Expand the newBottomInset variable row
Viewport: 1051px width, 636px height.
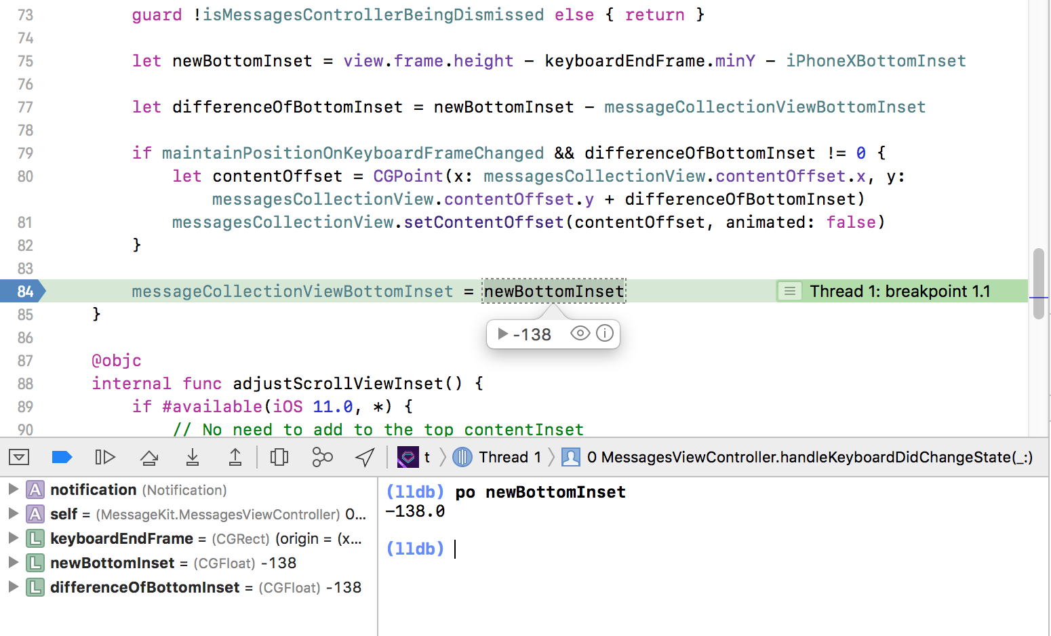[13, 562]
